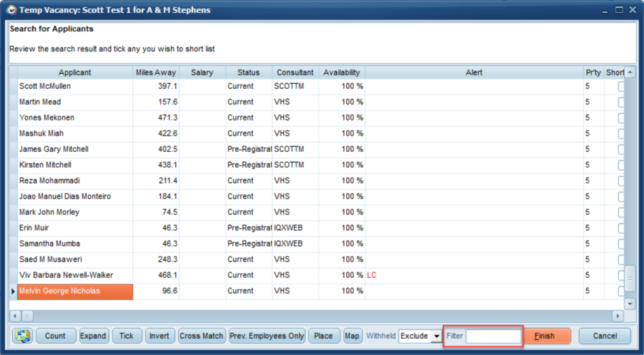Screen dimensions: 644x355
Task: Click Kirsten Mitchell's Pre-Registration status cell
Action: [x=249, y=165]
